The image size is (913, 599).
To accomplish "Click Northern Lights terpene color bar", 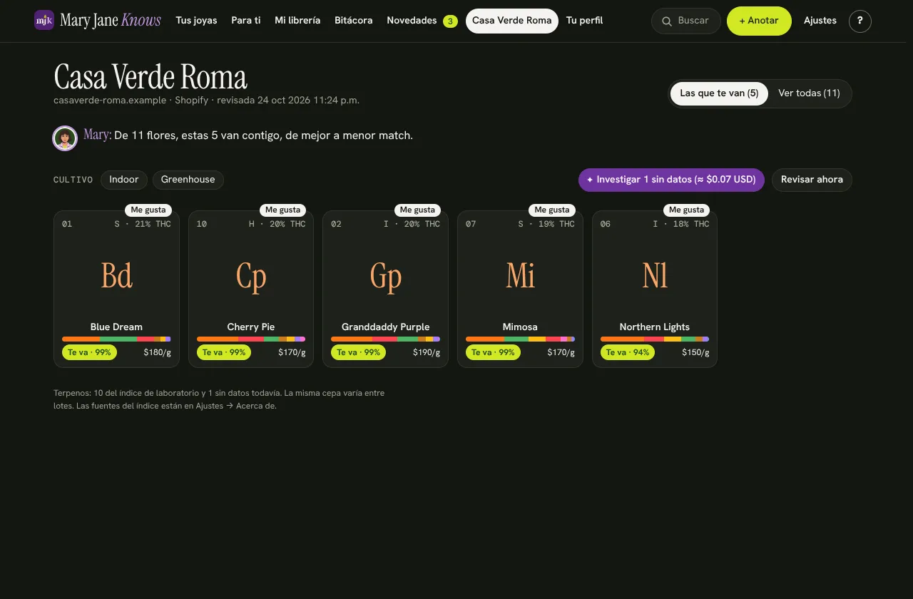I will coord(655,339).
